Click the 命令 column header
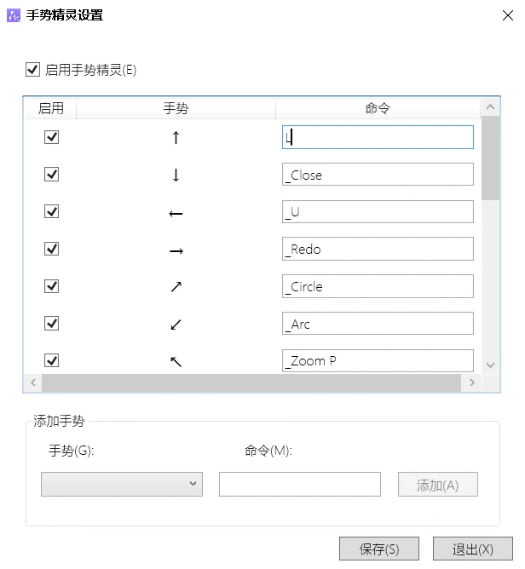 (378, 108)
